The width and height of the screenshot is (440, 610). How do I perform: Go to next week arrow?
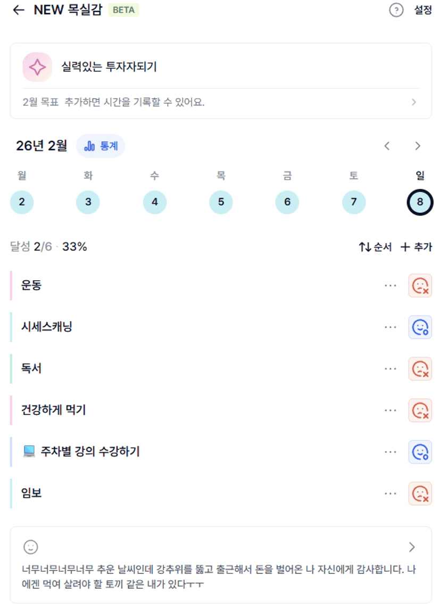pyautogui.click(x=418, y=146)
